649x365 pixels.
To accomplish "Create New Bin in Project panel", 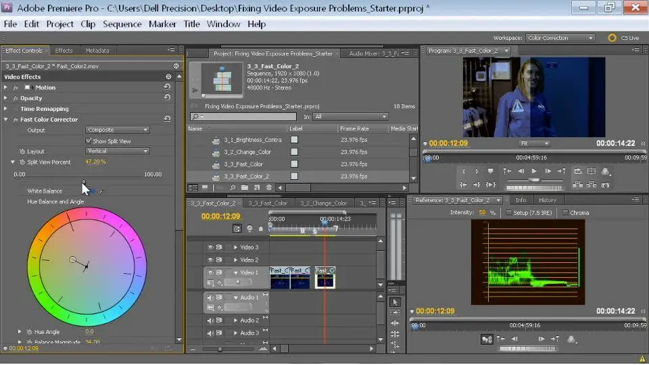I will tap(245, 187).
